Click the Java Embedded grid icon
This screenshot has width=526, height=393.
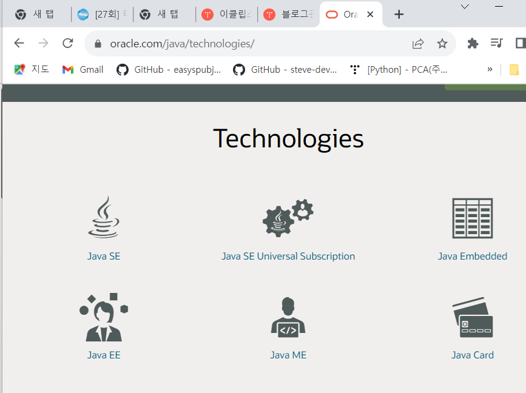click(473, 218)
